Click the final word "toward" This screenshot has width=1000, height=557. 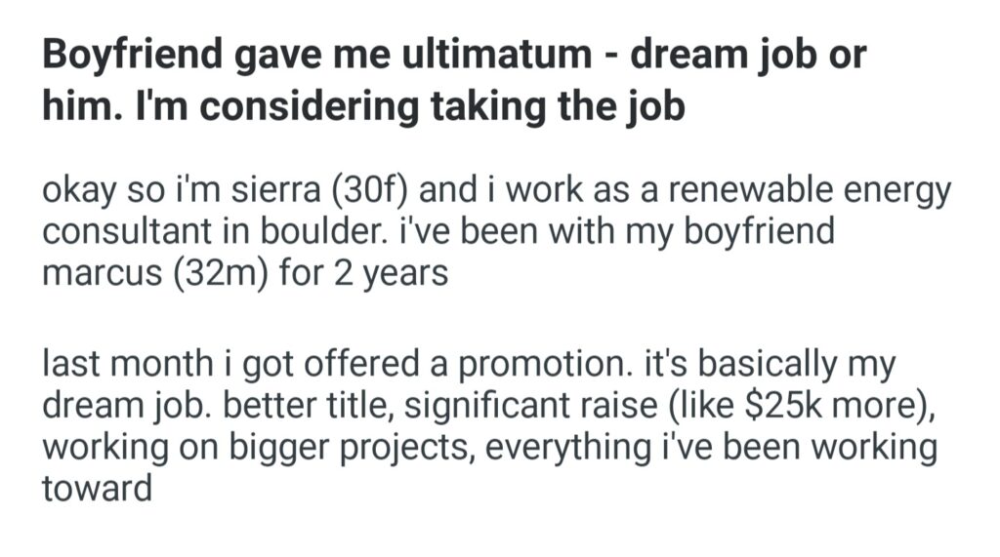coord(97,487)
